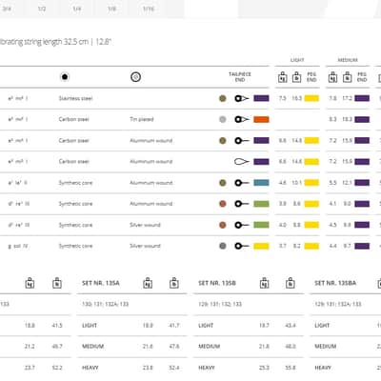Click the Tin plated winding label
This screenshot has height=381, width=381.
tap(142, 119)
